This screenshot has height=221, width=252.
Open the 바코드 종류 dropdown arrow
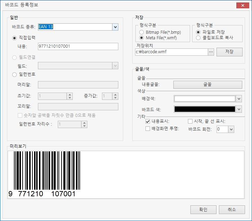pos(115,27)
